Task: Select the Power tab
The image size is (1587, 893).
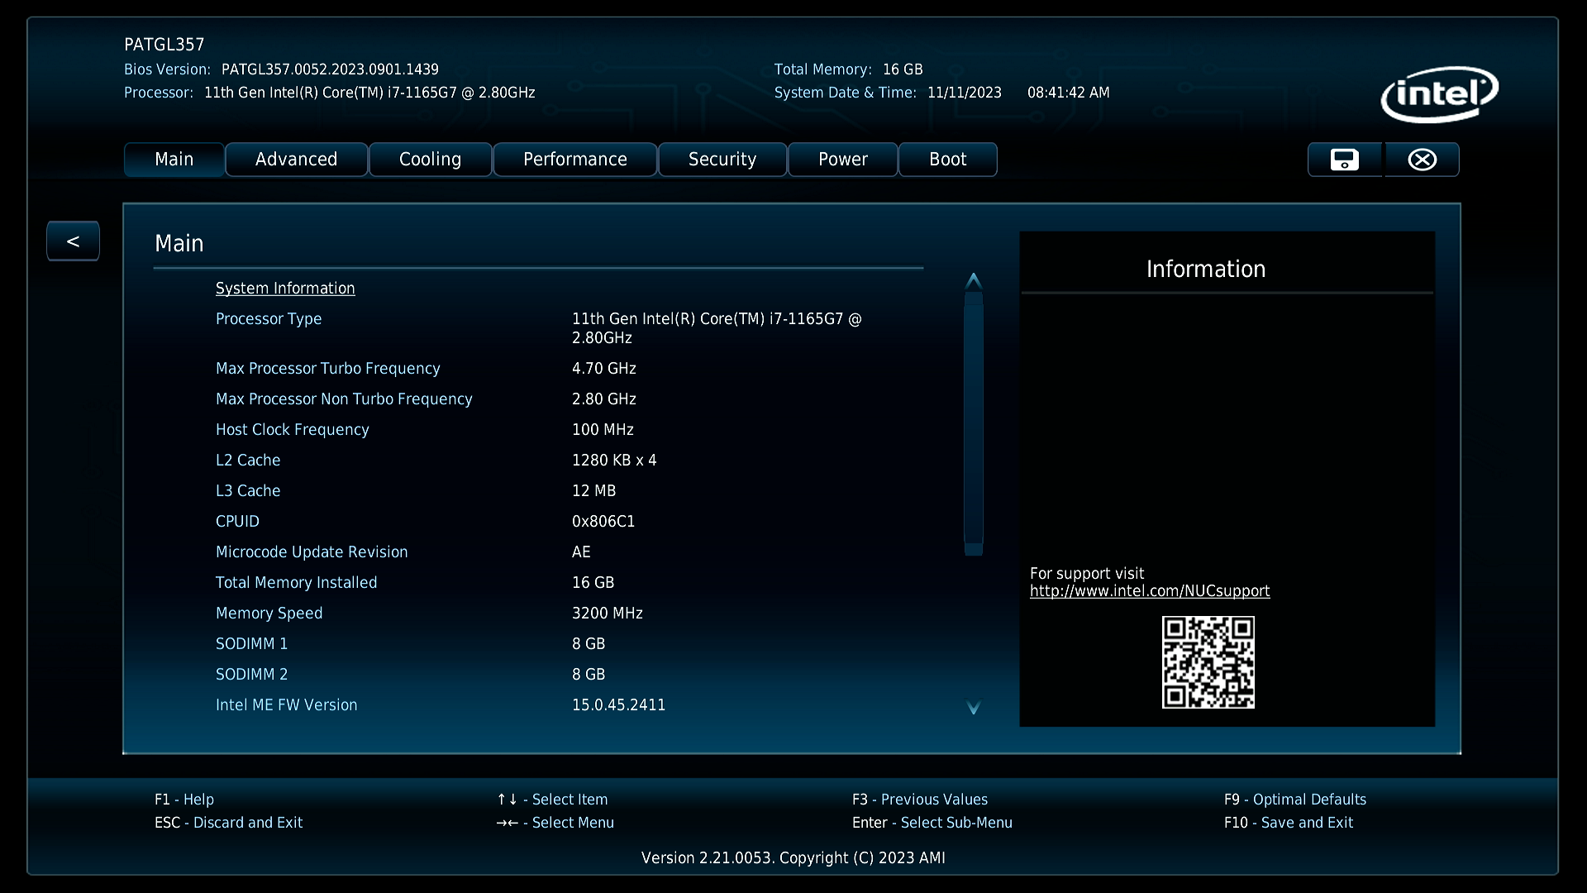Action: pos(842,160)
